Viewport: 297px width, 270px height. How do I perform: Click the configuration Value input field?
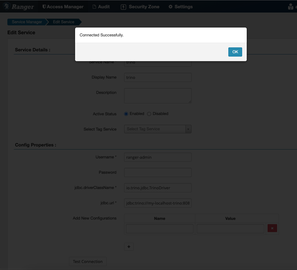[230, 229]
